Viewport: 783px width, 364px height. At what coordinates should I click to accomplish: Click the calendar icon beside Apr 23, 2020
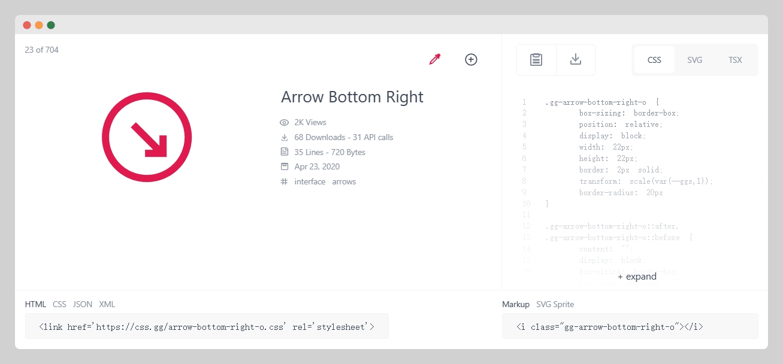click(x=285, y=166)
